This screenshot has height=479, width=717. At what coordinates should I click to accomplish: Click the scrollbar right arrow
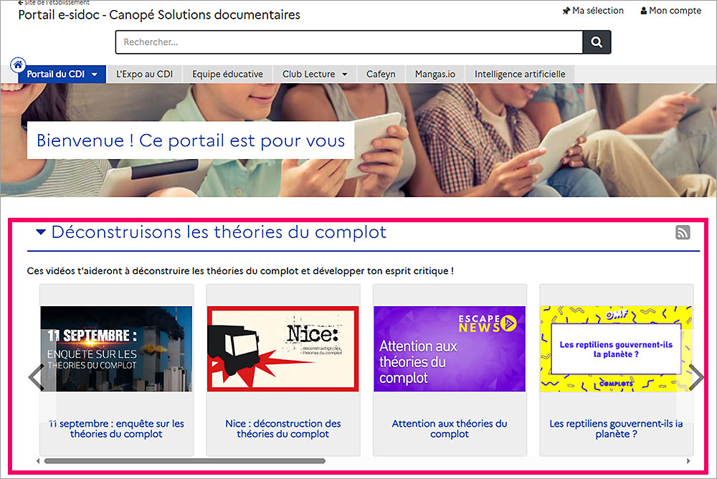(689, 461)
